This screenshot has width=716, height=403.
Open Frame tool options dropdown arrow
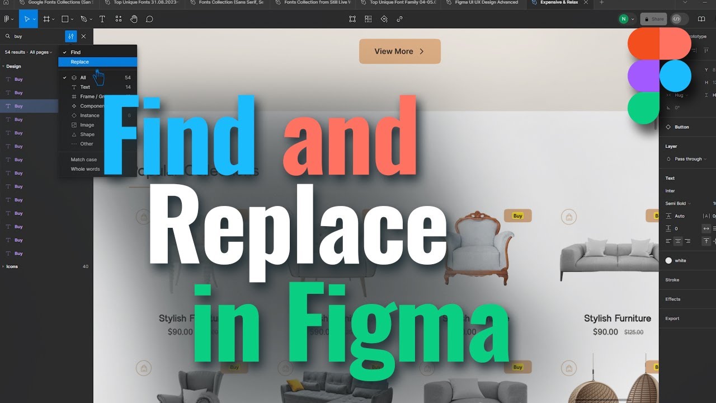pyautogui.click(x=54, y=20)
